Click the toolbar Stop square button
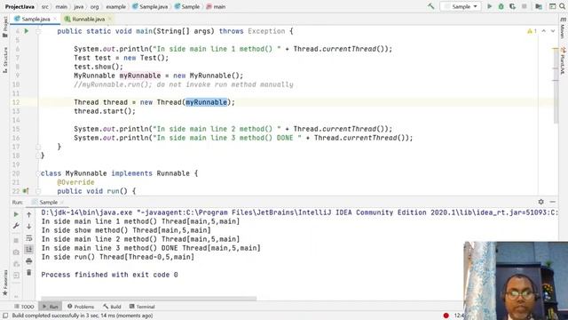The image size is (568, 320). [x=525, y=6]
